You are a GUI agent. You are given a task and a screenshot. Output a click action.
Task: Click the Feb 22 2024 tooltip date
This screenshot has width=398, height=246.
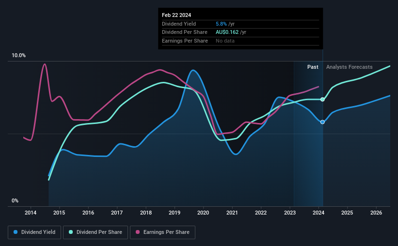click(x=176, y=15)
